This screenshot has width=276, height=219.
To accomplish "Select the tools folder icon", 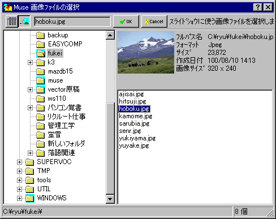I will tap(30, 180).
